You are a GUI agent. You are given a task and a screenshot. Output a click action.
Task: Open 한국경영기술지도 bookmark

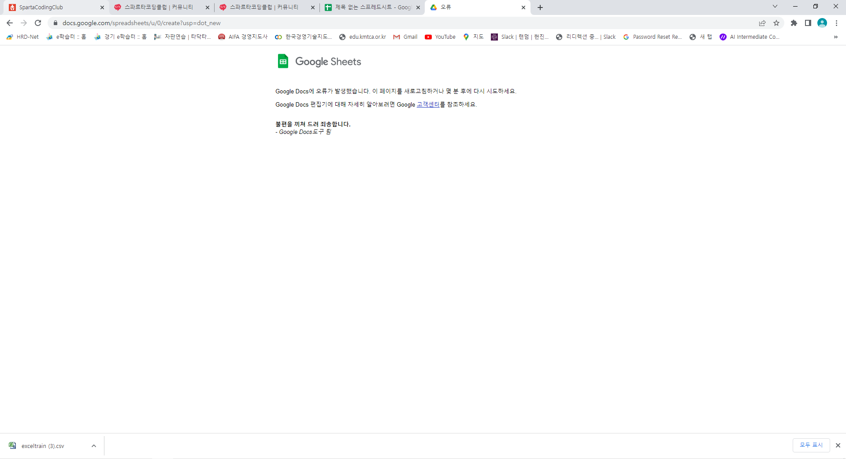[x=304, y=37]
